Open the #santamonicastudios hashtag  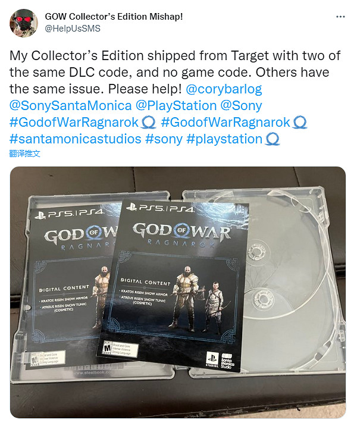coord(75,139)
